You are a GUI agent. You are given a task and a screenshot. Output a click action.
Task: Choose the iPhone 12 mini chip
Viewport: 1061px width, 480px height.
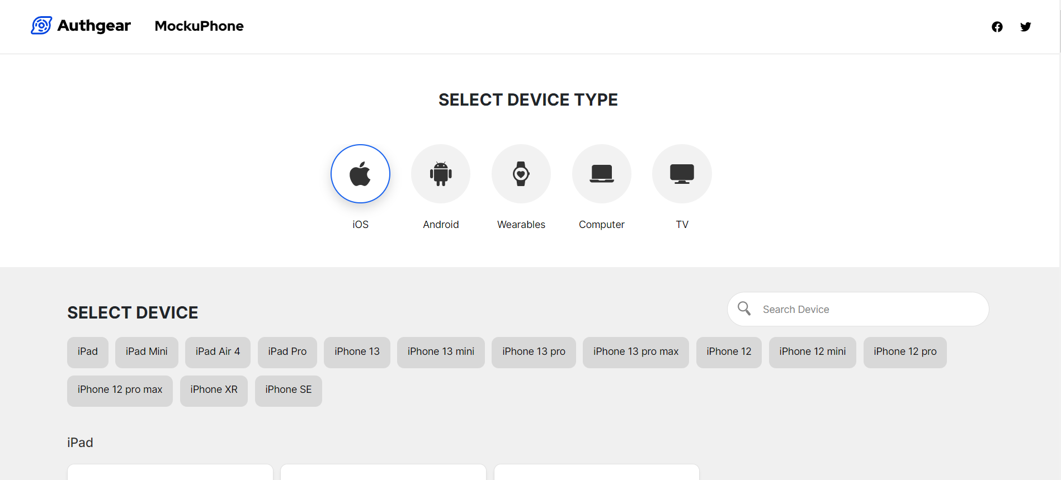tap(812, 352)
